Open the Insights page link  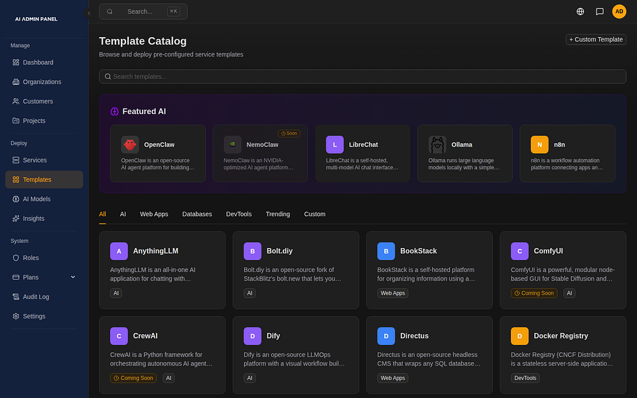tap(44, 219)
